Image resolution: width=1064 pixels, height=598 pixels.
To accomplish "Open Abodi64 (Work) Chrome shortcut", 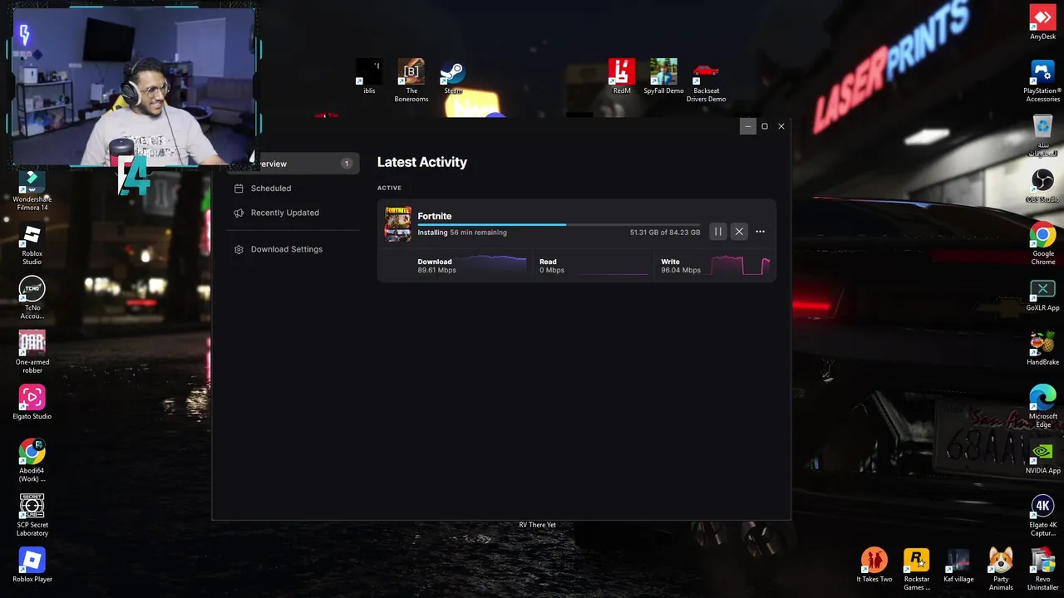I will (32, 461).
